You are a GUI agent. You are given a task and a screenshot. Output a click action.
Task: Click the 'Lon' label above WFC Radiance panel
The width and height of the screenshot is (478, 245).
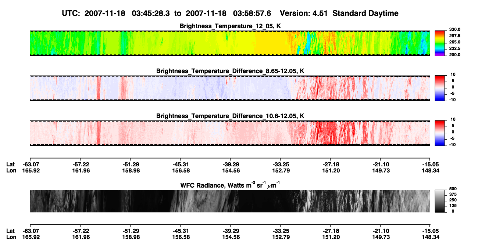pyautogui.click(x=11, y=170)
